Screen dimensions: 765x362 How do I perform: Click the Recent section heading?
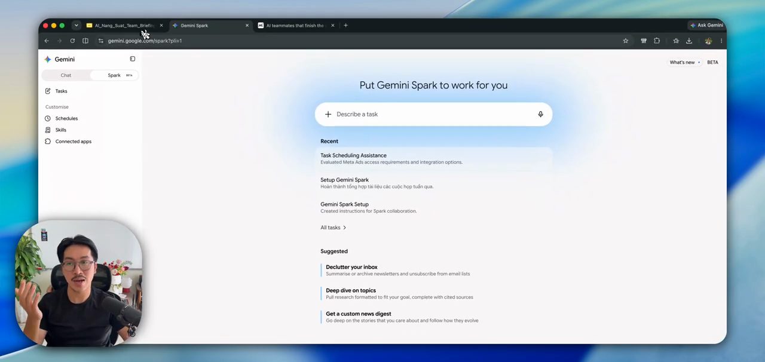(329, 141)
